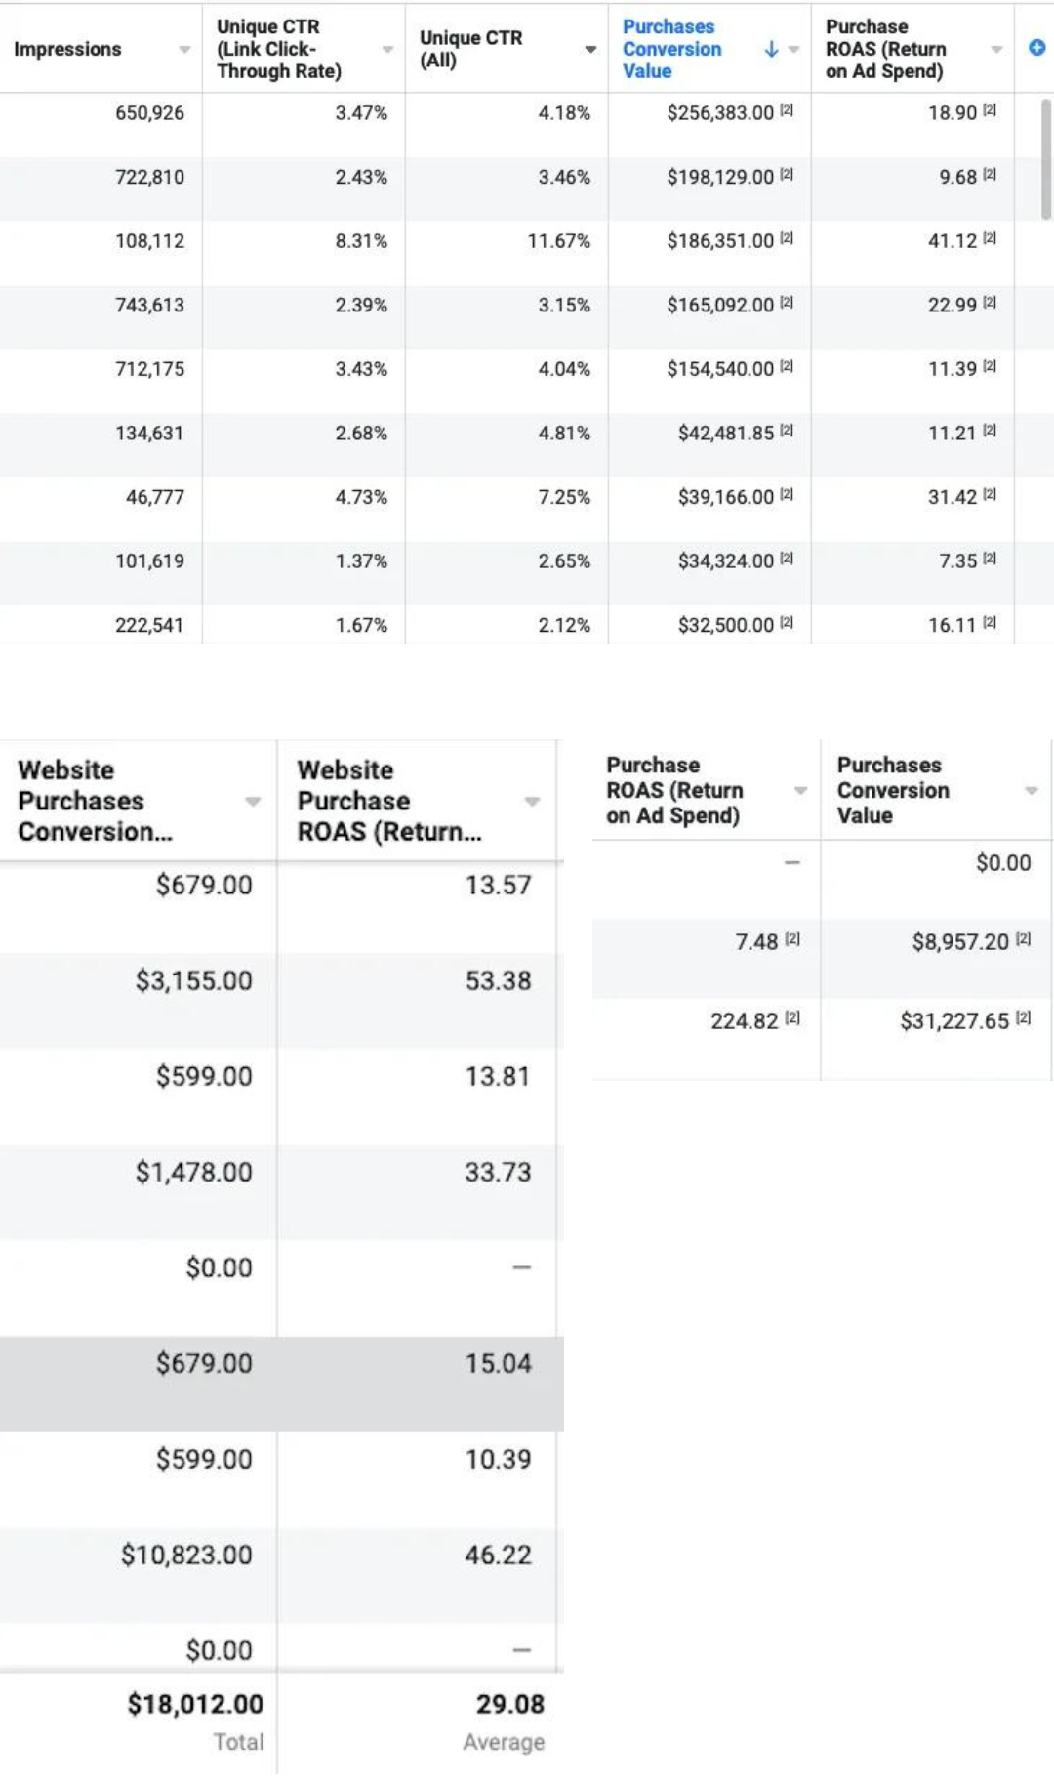Click the footnote icon beside $42,481.85
The image size is (1054, 1784).
tap(787, 431)
